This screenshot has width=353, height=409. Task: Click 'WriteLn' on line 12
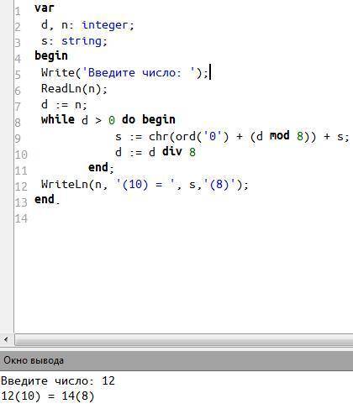click(x=65, y=184)
